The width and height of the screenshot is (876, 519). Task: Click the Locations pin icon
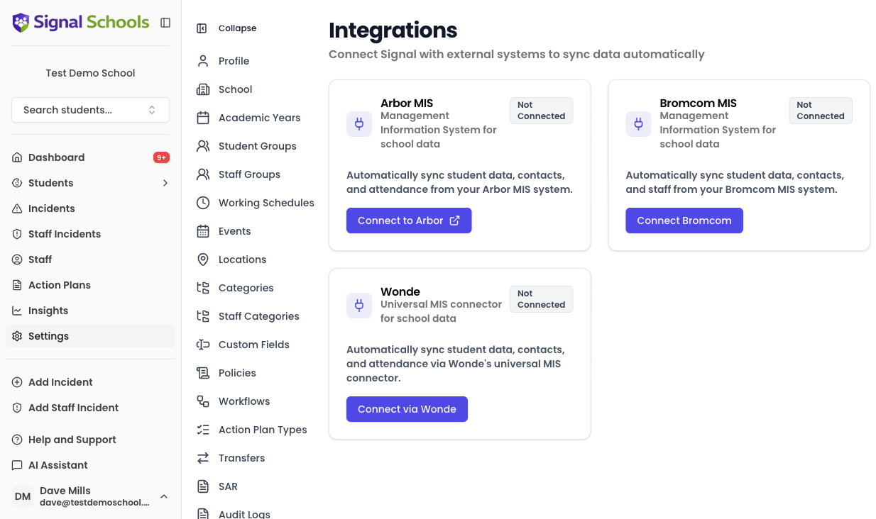pos(203,259)
